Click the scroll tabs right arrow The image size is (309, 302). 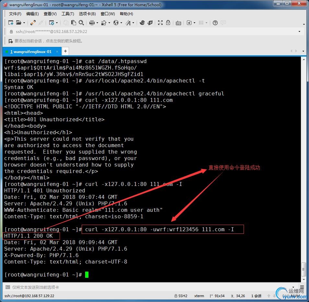pos(296,51)
